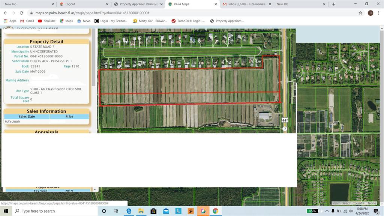Open the Palm Beach County layer selector
Image resolution: width=384 pixels, height=216 pixels.
pos(348,203)
